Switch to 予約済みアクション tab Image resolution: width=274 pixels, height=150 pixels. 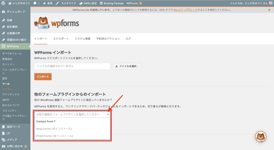point(108,39)
